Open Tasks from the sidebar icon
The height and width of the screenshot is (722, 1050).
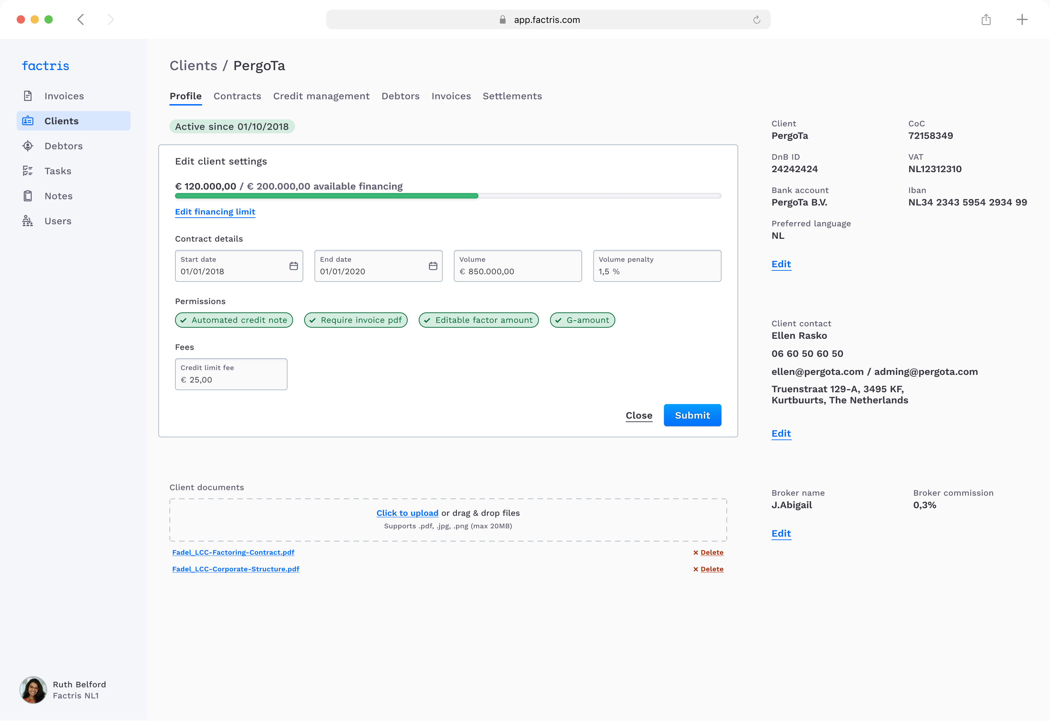coord(27,170)
